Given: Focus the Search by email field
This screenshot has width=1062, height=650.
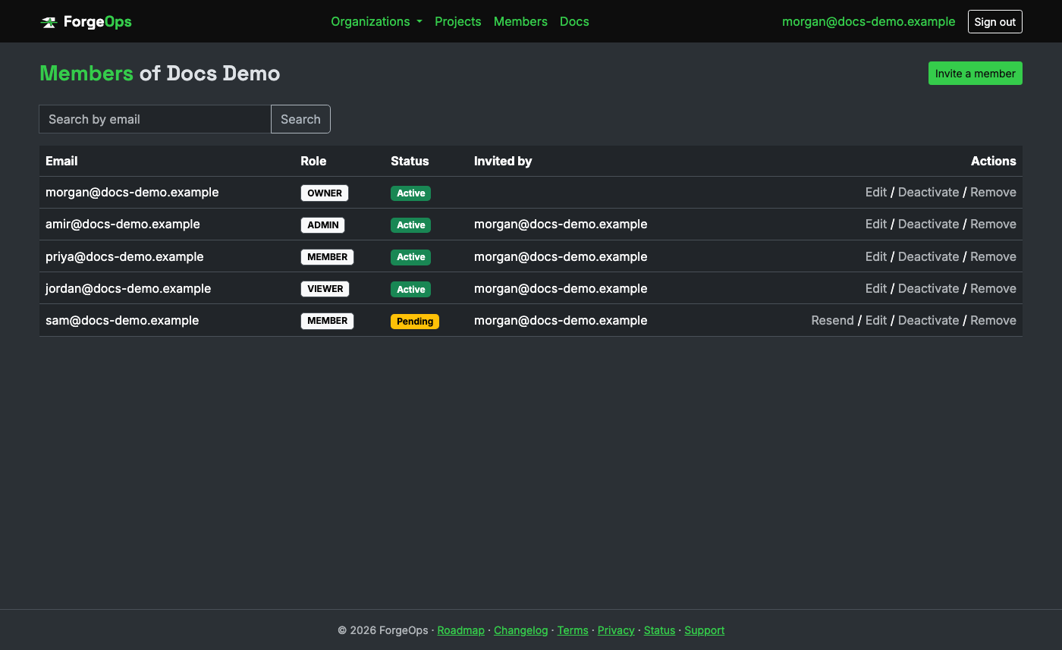Looking at the screenshot, I should point(155,119).
